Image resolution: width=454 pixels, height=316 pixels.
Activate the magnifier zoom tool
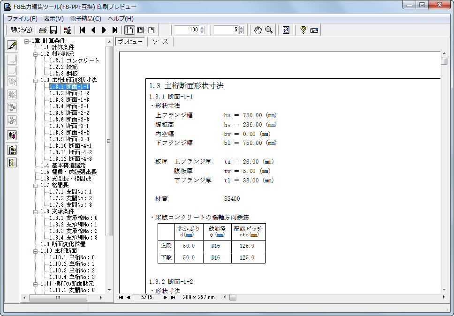click(x=269, y=30)
